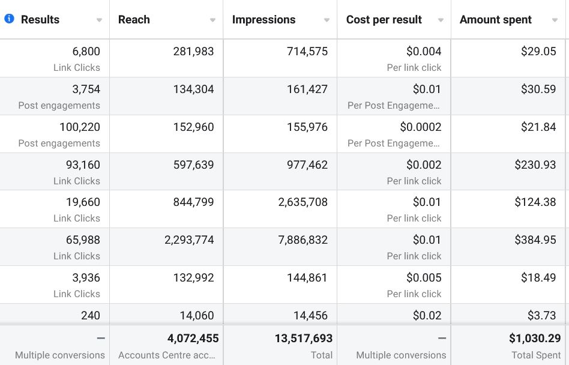
Task: Open the Results column dropdown arrow
Action: (99, 20)
